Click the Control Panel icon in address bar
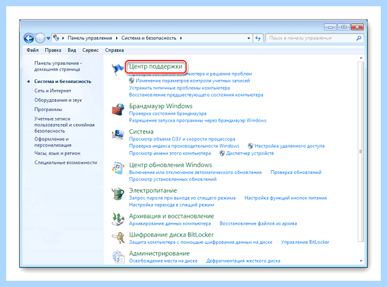387x287 pixels. (56, 38)
